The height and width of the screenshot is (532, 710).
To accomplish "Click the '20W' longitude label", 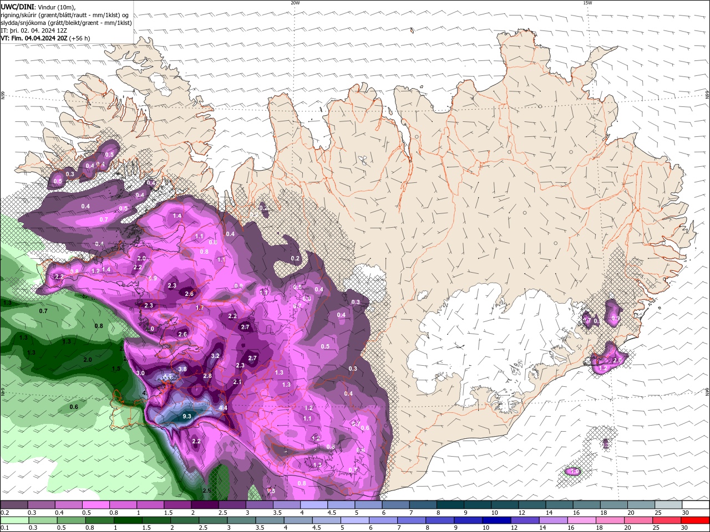I will [x=295, y=3].
